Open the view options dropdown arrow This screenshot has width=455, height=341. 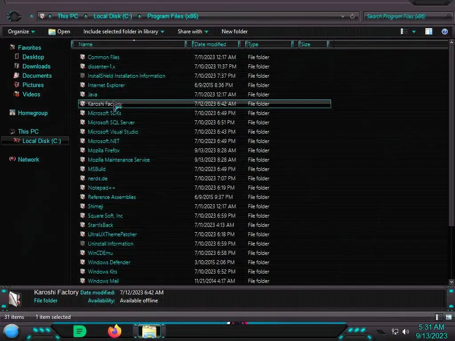click(414, 32)
